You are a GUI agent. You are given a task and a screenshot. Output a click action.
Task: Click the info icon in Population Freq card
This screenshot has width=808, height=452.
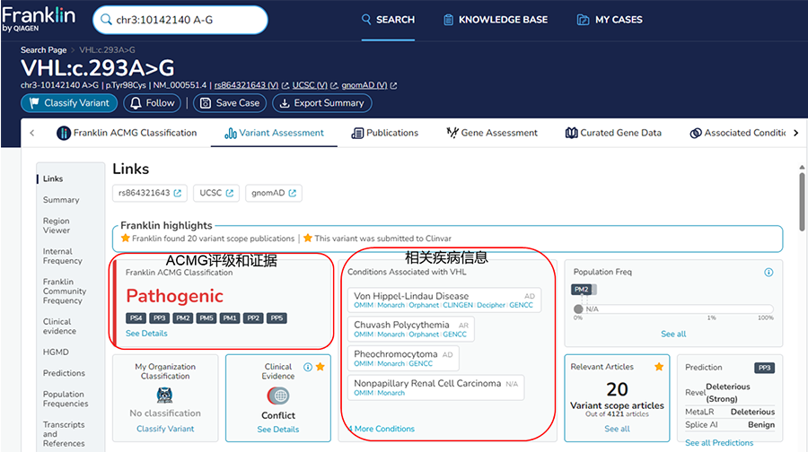[x=768, y=273]
